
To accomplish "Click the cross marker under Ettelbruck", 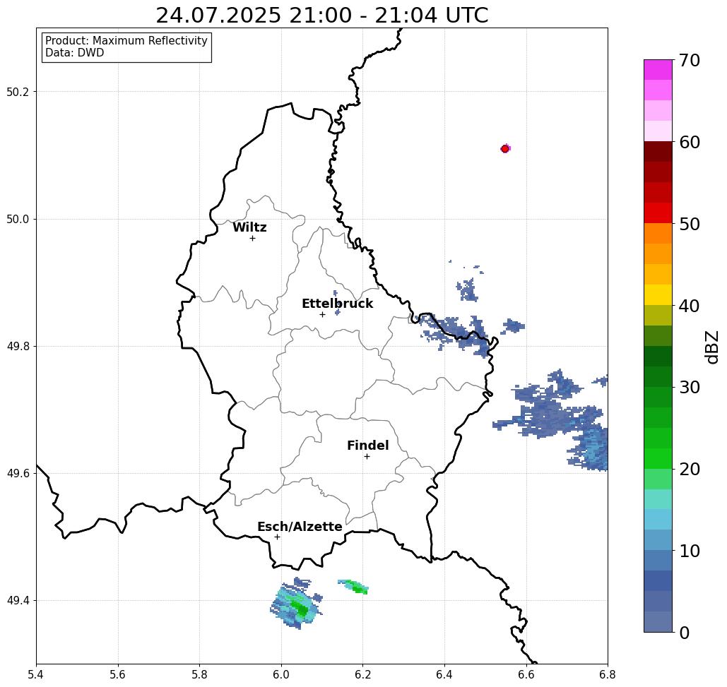I will point(322,314).
